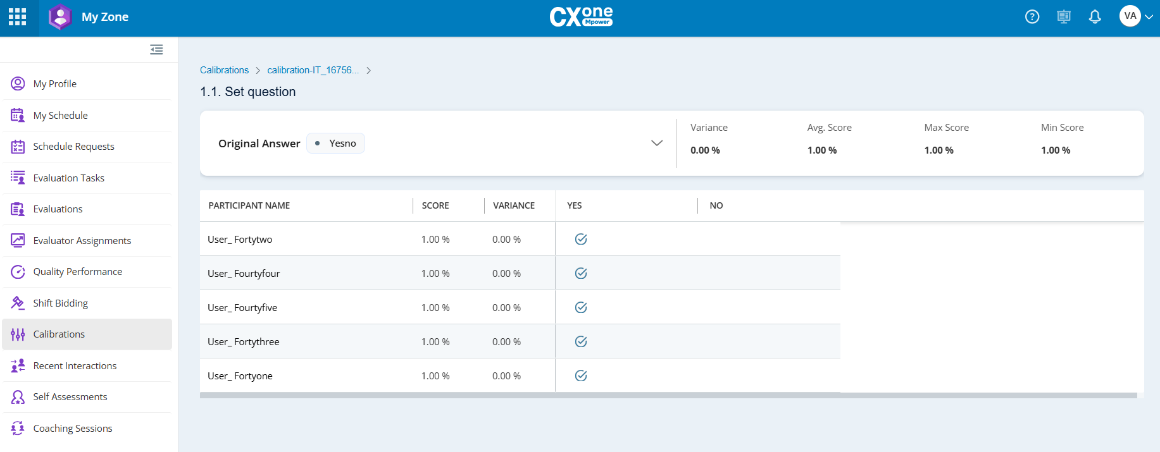Click the Quality Performance gauge icon
1160x452 pixels.
coord(18,272)
